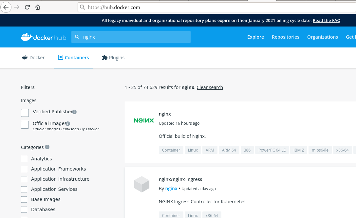Check the Databases category filter
356x218 pixels.
pyautogui.click(x=24, y=209)
